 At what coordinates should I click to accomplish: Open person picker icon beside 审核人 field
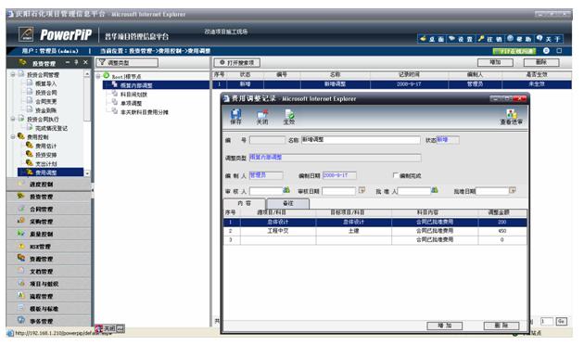286,190
